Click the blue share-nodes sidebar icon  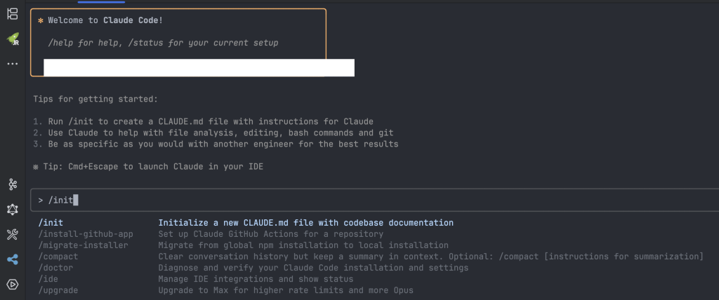click(x=13, y=259)
